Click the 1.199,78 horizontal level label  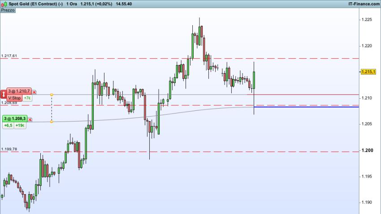(9, 149)
